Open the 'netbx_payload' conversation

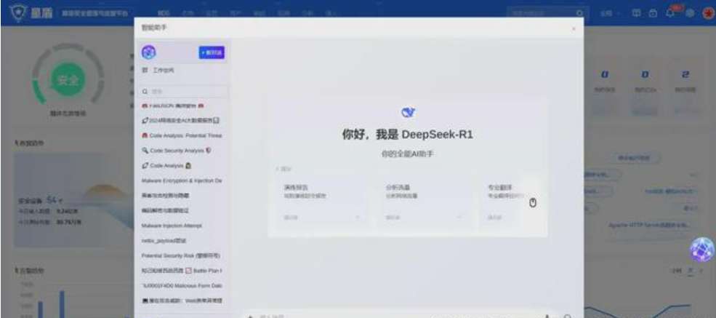click(x=164, y=240)
